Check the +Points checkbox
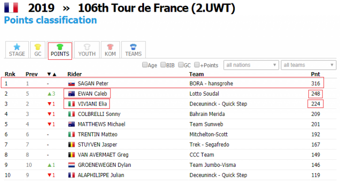 pos(197,65)
